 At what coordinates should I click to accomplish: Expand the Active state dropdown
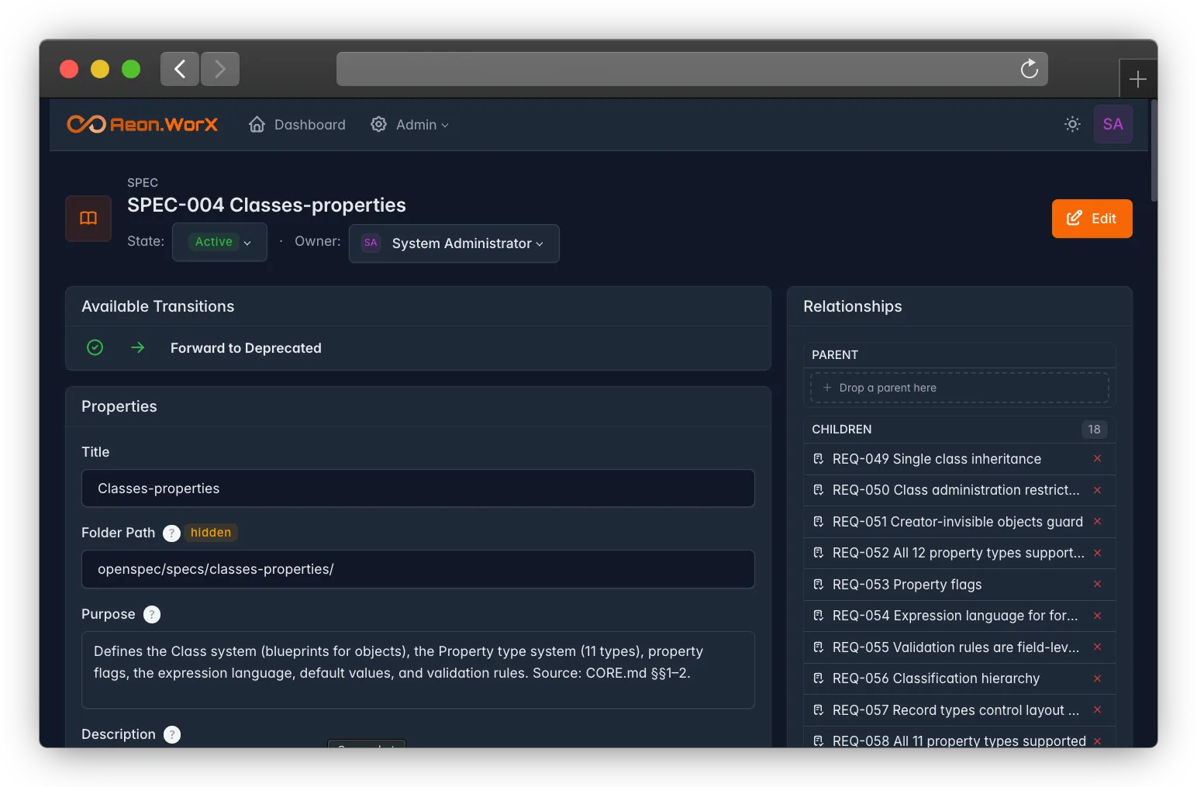[x=220, y=242]
